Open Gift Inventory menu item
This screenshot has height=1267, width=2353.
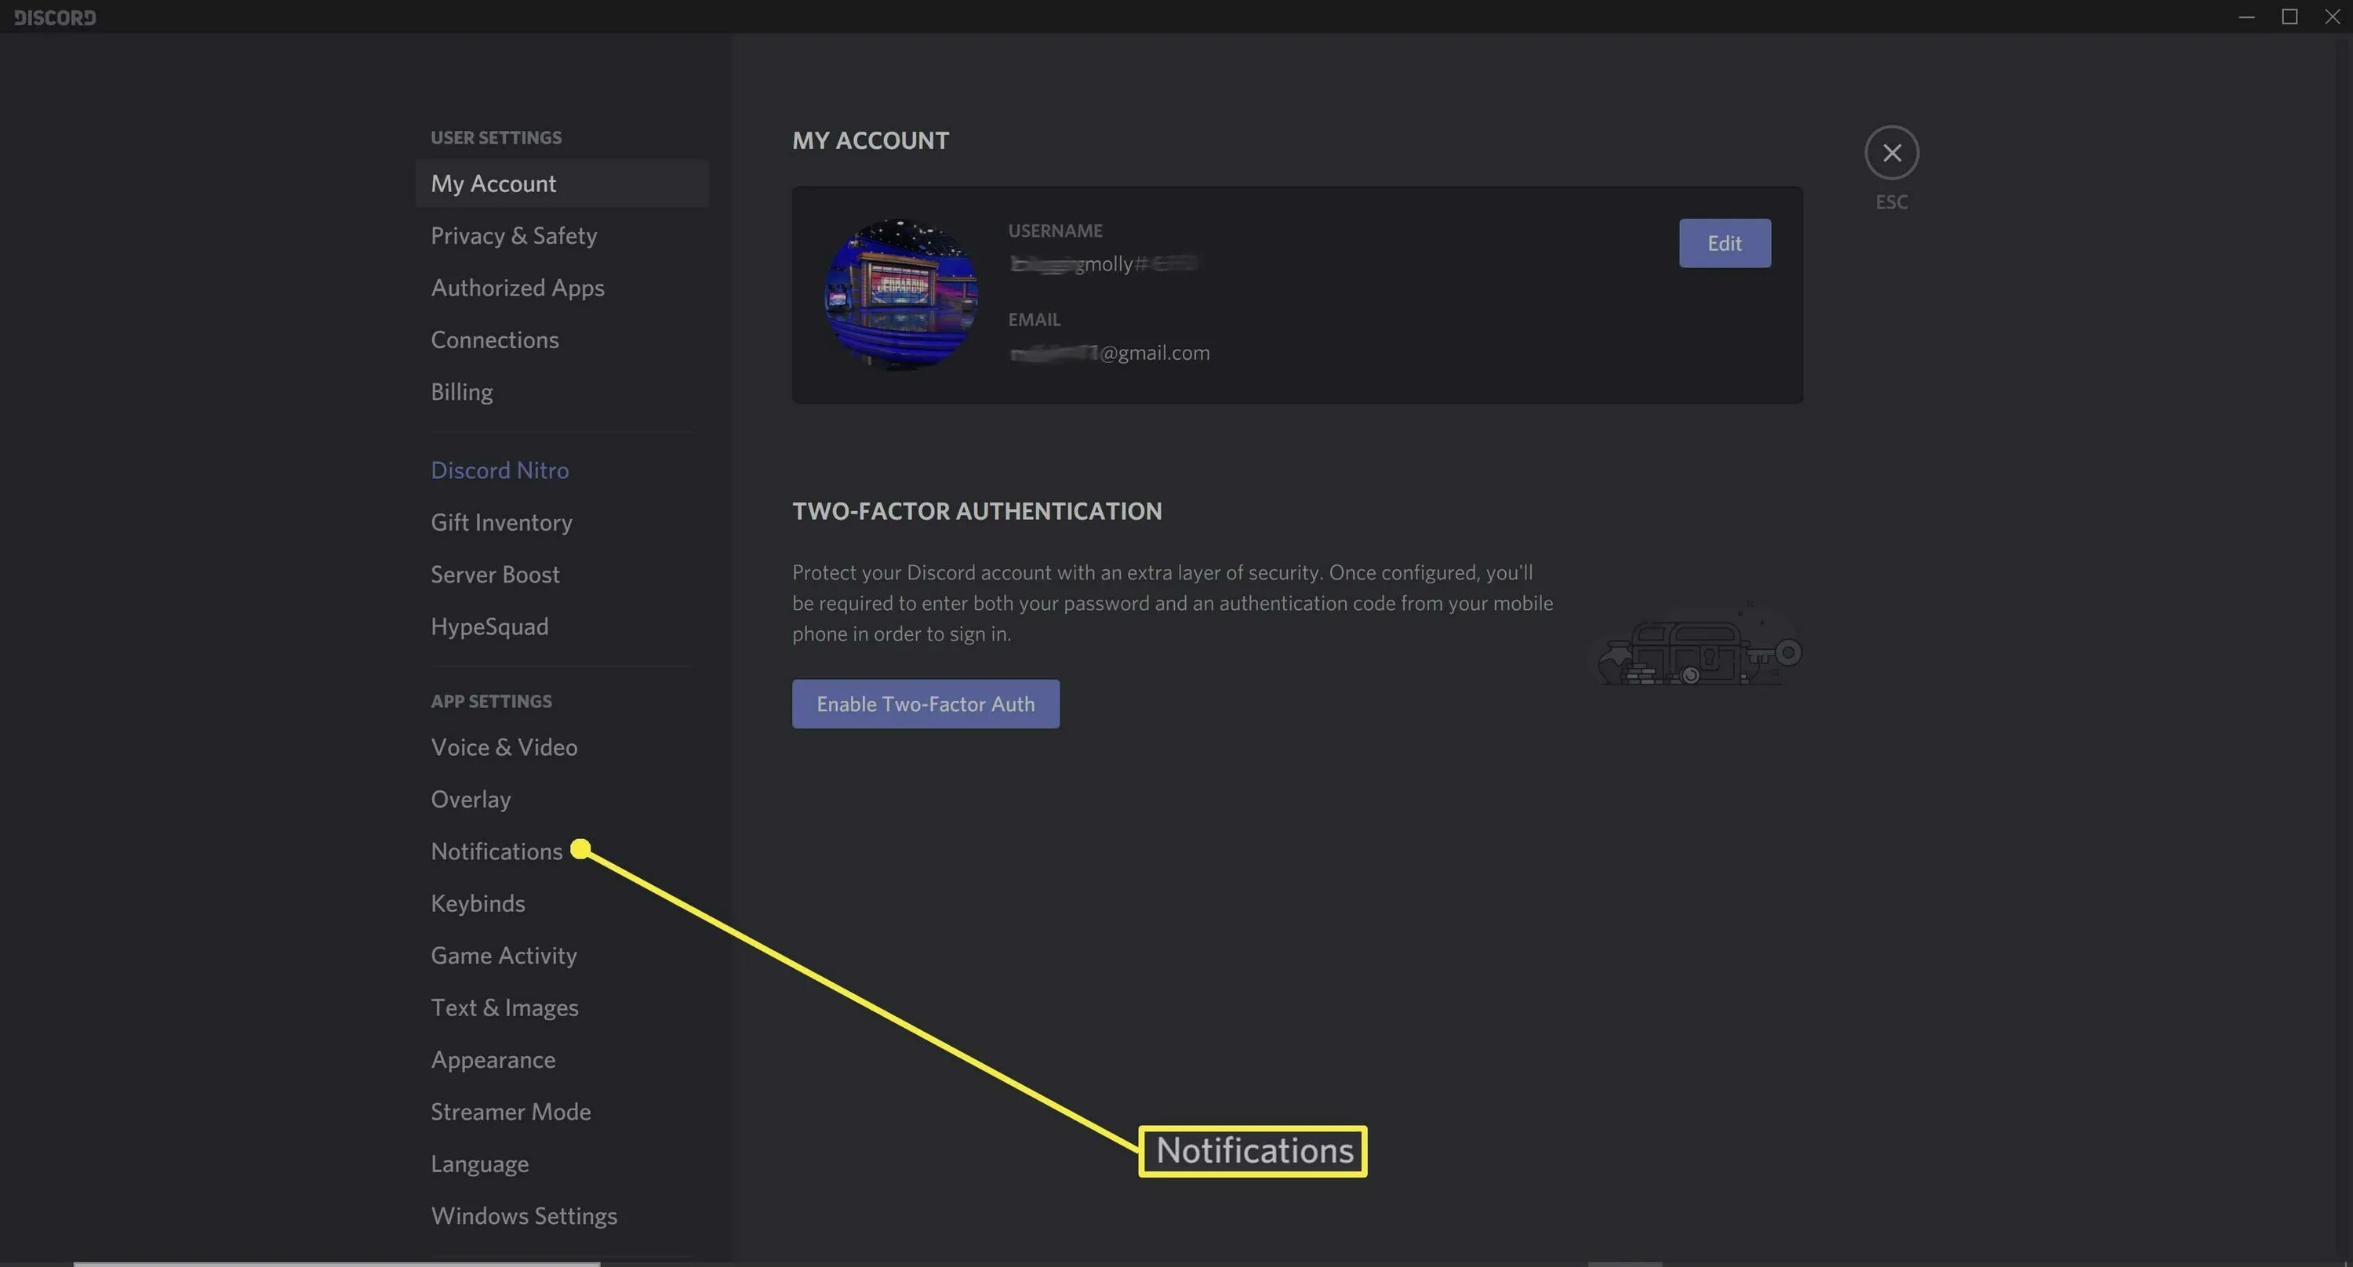point(501,523)
